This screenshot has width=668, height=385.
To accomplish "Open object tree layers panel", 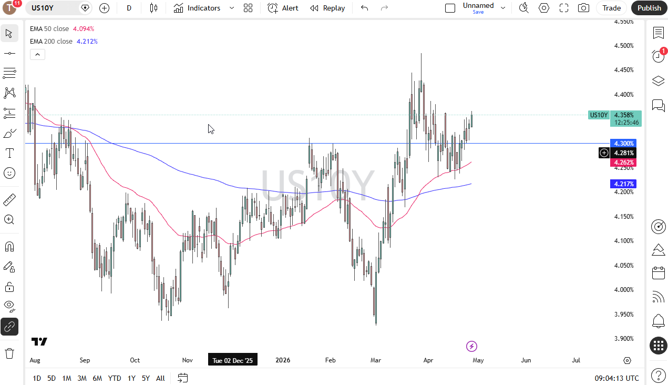I will tap(658, 80).
